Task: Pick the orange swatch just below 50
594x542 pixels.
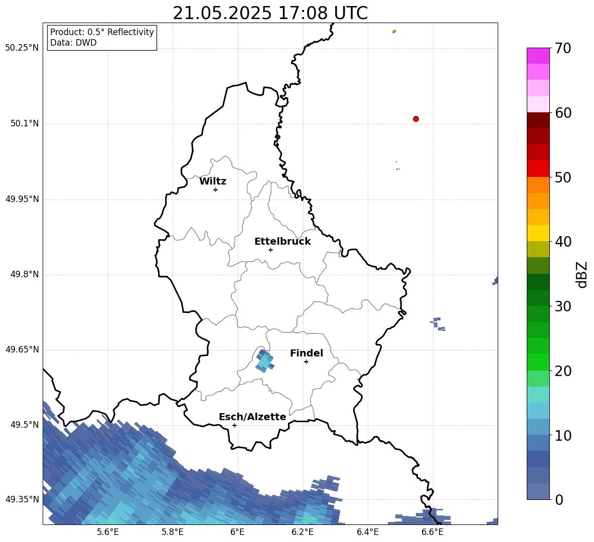Action: click(x=538, y=185)
